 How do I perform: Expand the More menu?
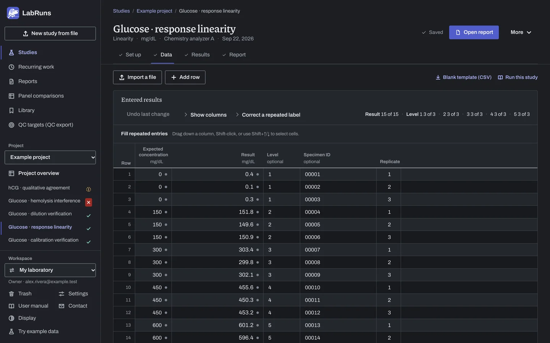521,32
